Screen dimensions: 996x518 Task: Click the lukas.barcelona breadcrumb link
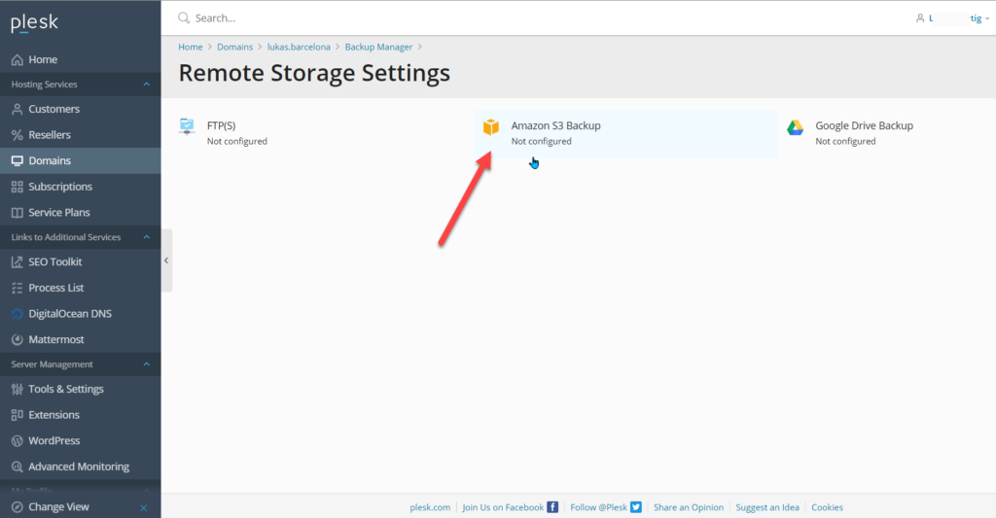(x=299, y=47)
